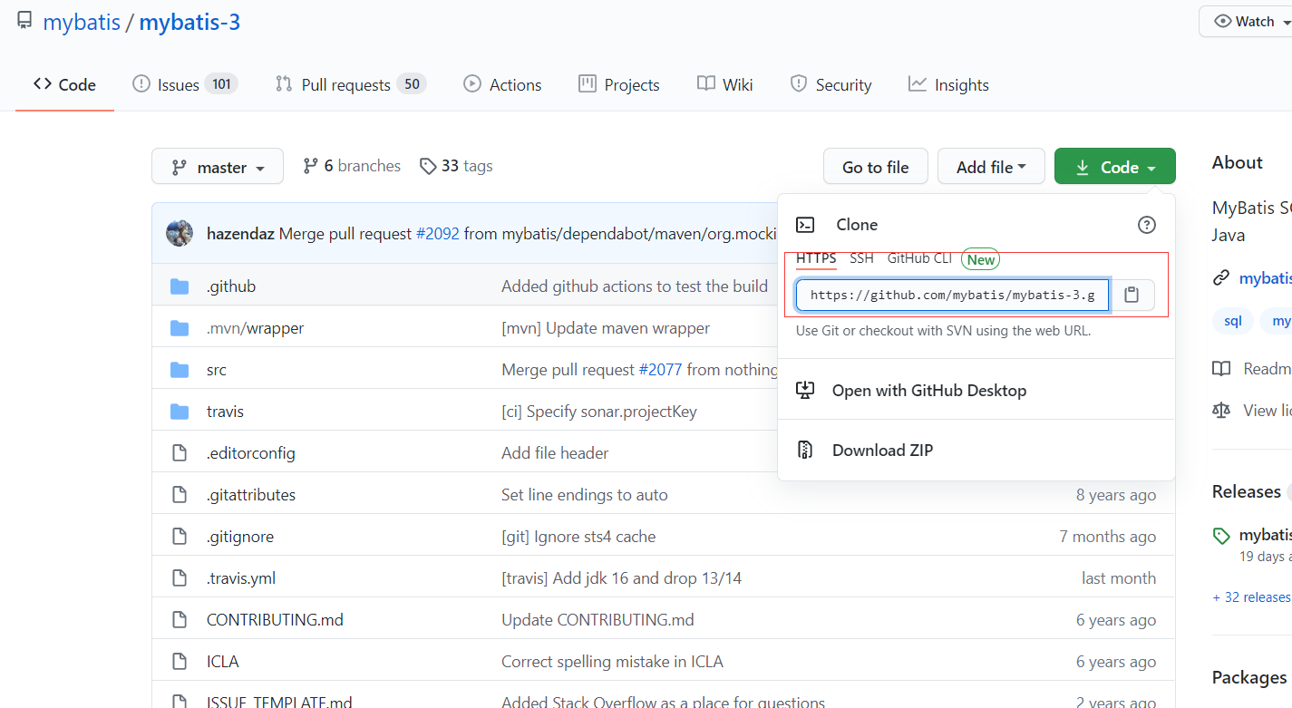Click the travis folder icon
The image size is (1292, 708).
180,412
